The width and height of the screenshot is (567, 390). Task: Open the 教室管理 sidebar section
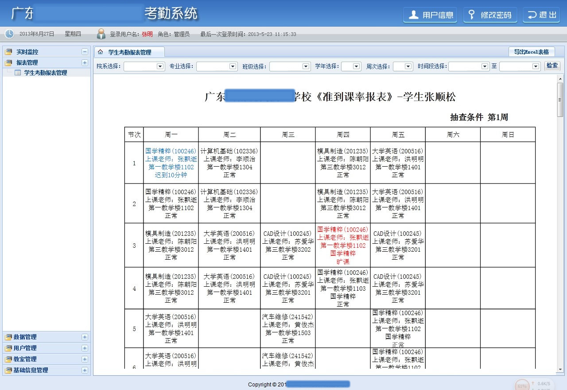pos(47,359)
